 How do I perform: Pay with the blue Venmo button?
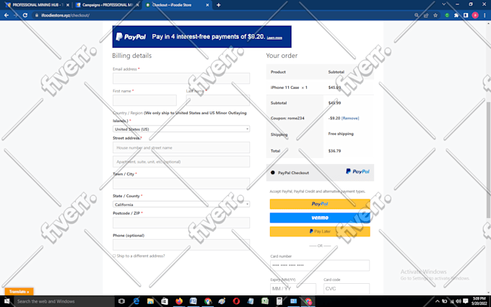[320, 217]
